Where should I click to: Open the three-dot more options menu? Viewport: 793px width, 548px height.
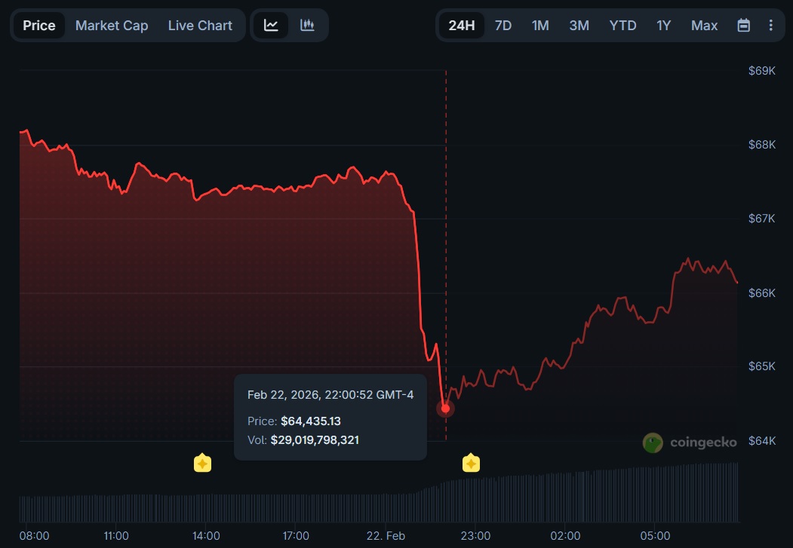pos(770,25)
